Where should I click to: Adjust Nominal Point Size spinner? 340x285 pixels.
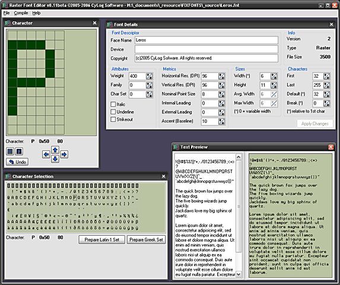coord(221,94)
